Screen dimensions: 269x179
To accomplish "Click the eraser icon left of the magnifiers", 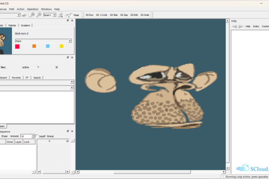I will coord(24,15).
